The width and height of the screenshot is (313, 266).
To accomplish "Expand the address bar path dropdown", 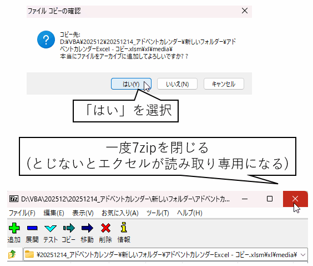I will [303, 254].
